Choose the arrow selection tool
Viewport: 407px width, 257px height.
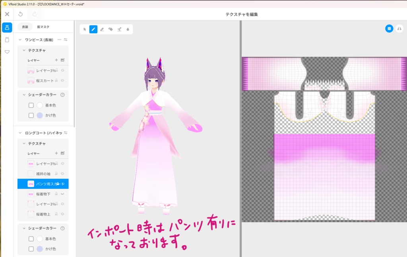click(x=85, y=29)
